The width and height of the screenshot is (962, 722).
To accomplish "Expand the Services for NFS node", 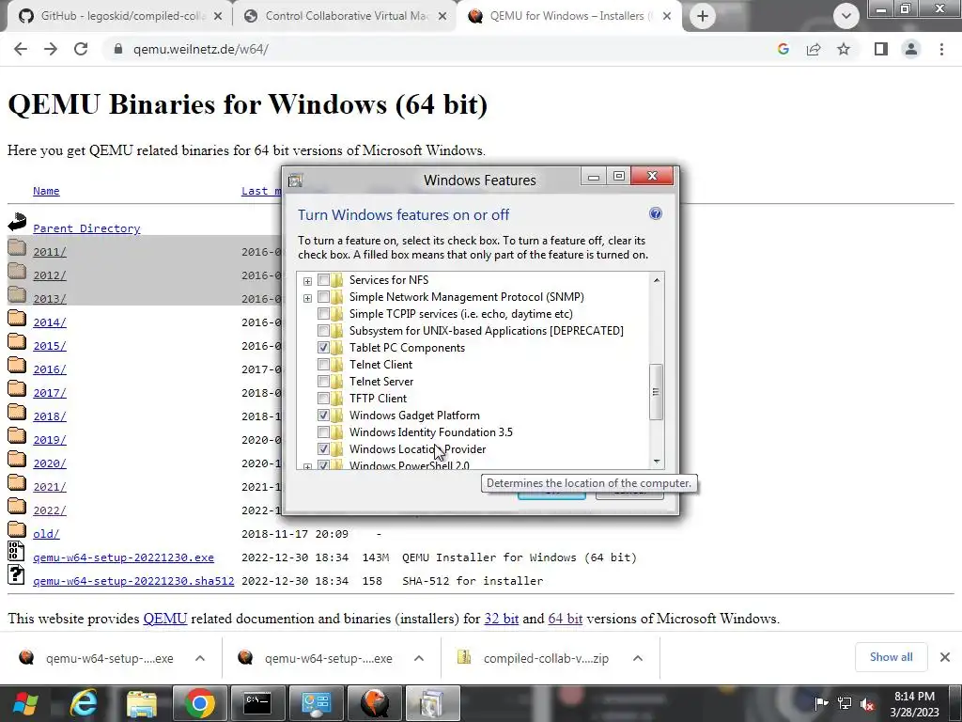I will coord(307,281).
